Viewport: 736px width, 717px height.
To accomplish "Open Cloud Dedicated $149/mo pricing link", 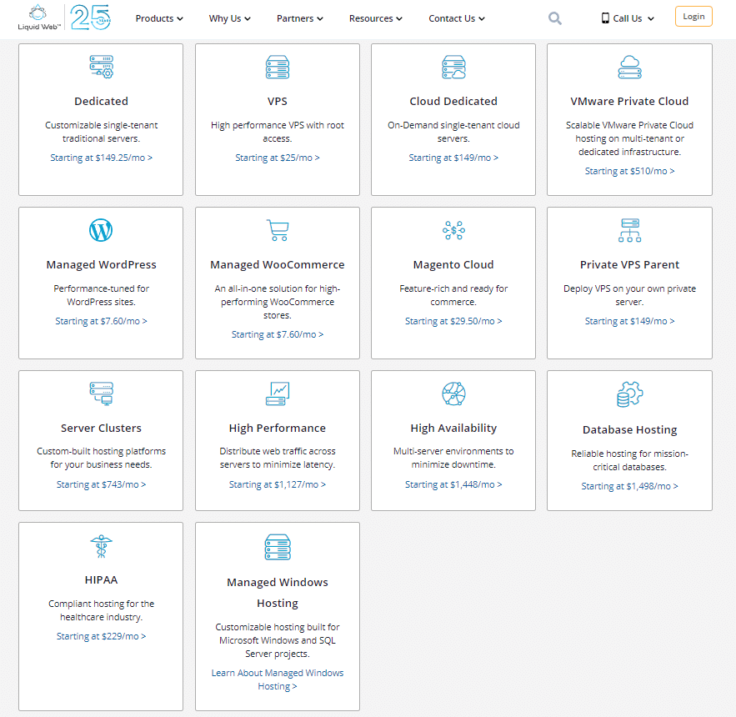I will point(453,158).
